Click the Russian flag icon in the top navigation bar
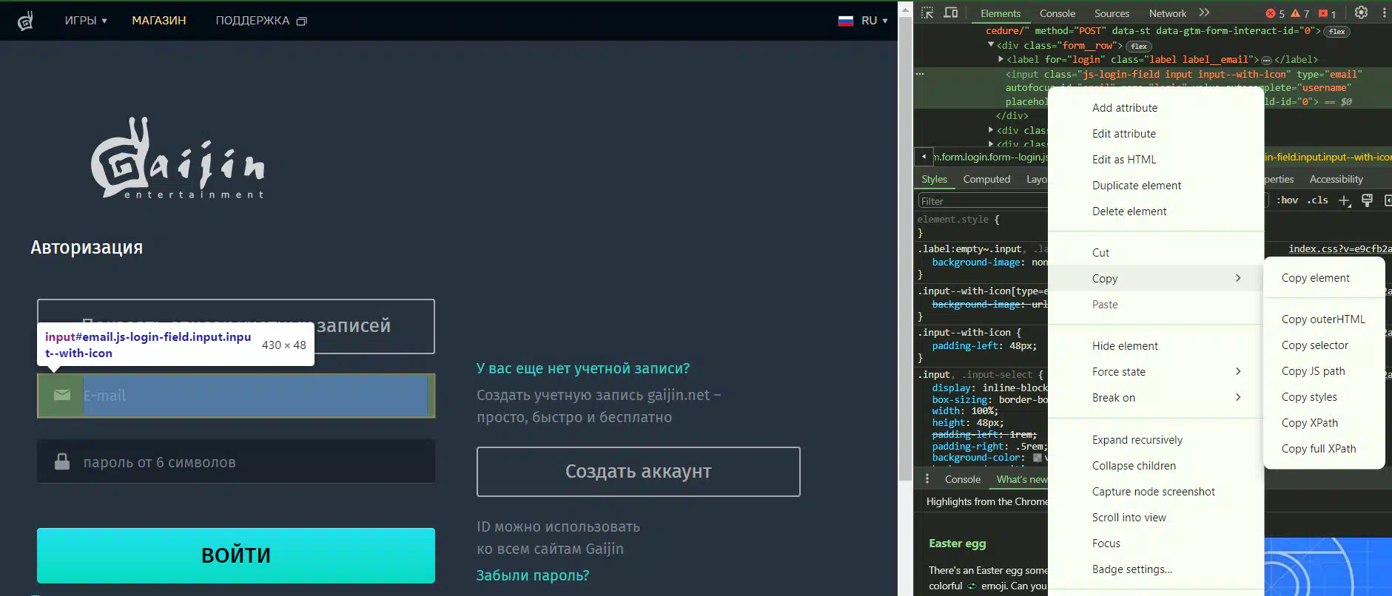This screenshot has height=596, width=1392. coord(846,21)
